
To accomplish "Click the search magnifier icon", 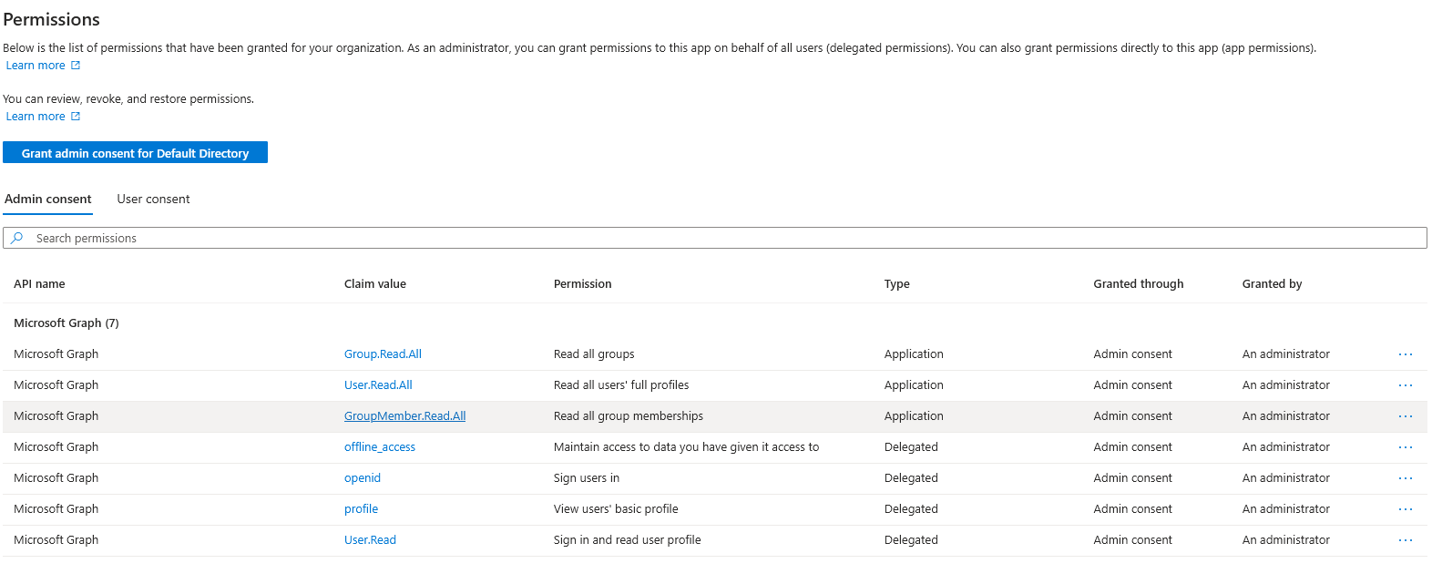I will [17, 238].
